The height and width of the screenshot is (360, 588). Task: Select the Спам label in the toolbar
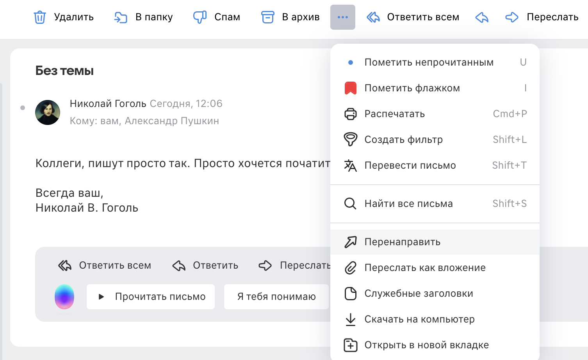click(227, 17)
